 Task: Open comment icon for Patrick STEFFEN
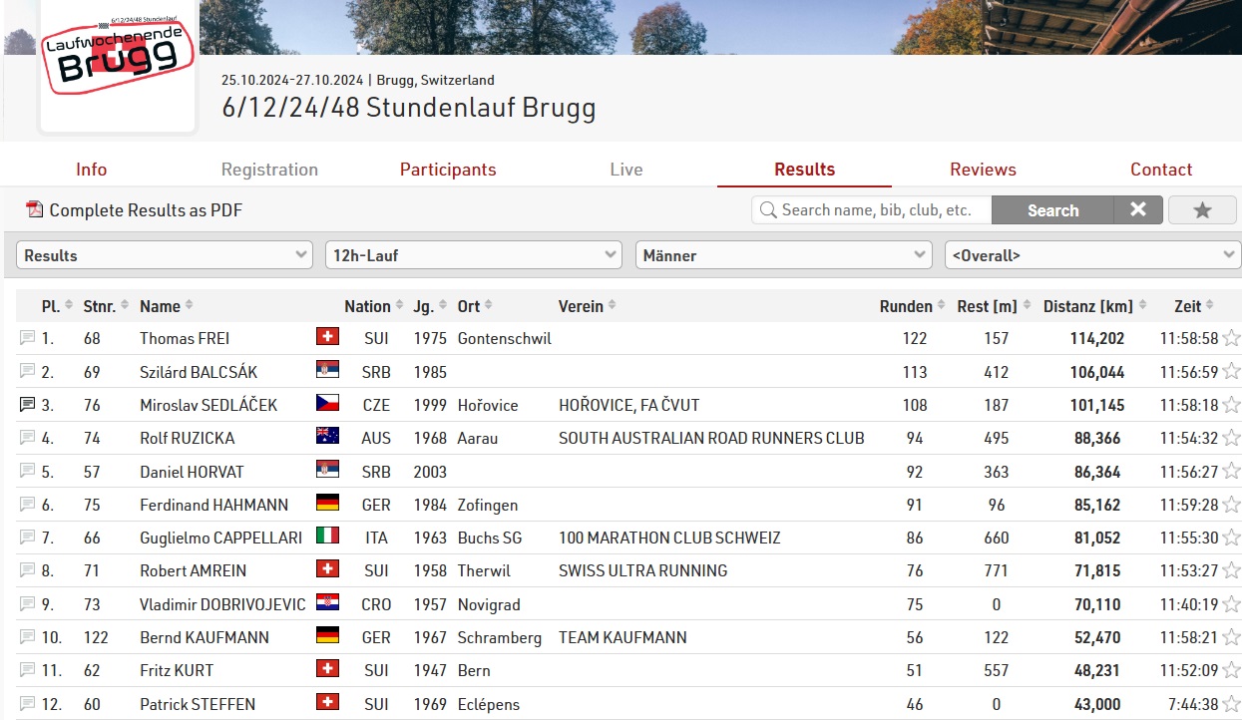click(x=27, y=703)
